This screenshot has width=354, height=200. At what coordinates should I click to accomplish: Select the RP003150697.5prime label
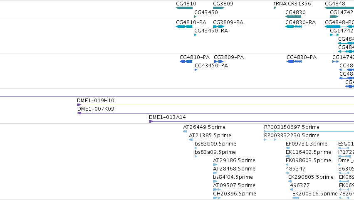pyautogui.click(x=292, y=127)
